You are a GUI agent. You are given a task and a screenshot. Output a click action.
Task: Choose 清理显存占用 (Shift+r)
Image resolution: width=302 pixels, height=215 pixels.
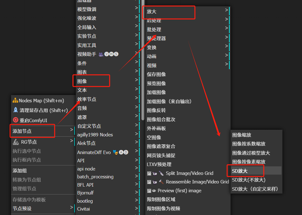click(x=43, y=110)
